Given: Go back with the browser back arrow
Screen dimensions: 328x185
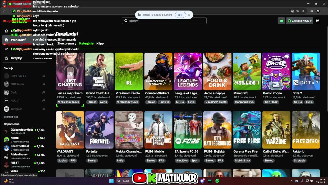Looking at the screenshot, I should pos(4,11).
